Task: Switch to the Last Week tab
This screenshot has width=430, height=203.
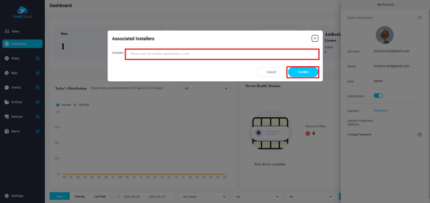Action: tap(100, 197)
